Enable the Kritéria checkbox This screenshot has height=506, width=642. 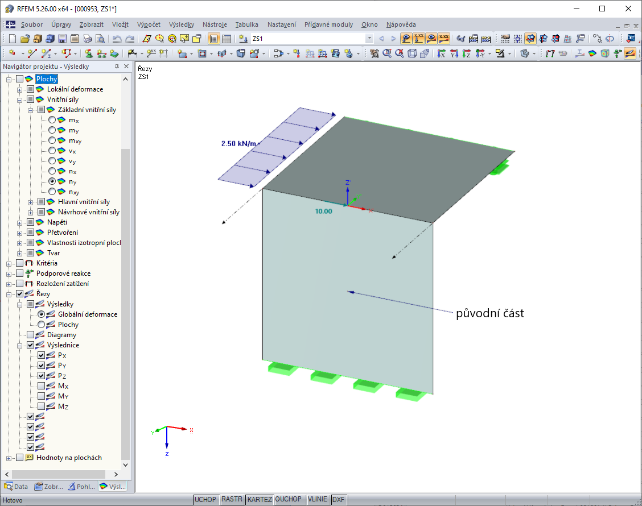20,263
